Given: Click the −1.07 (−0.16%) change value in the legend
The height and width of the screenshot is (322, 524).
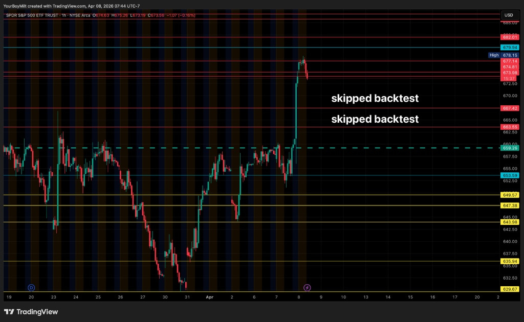Looking at the screenshot, I should pos(181,15).
